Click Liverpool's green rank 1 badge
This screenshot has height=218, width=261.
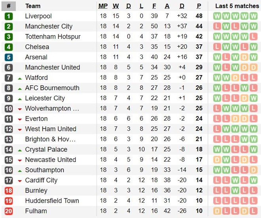(9, 16)
